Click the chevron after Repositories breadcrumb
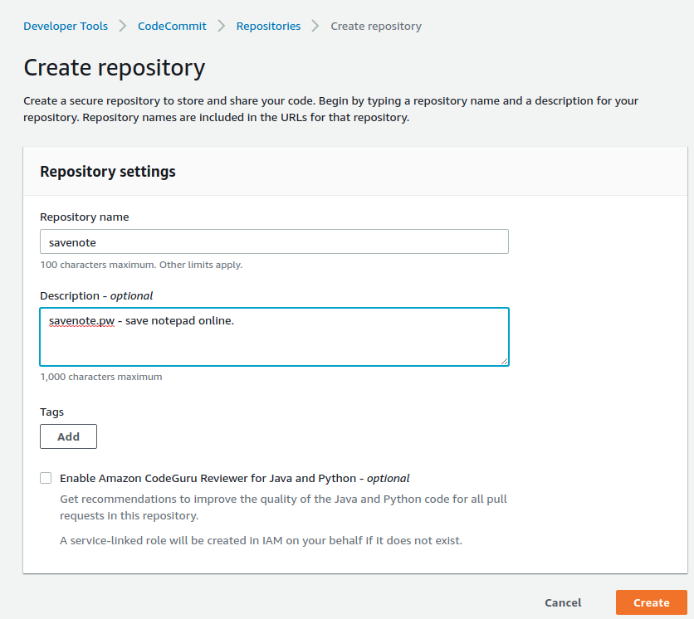This screenshot has width=694, height=619. tap(315, 26)
